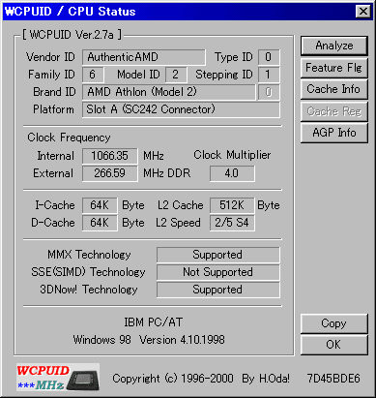Click the WCPUID Ver.2.7a group label
Screen dimensions: 376x398
click(x=72, y=35)
